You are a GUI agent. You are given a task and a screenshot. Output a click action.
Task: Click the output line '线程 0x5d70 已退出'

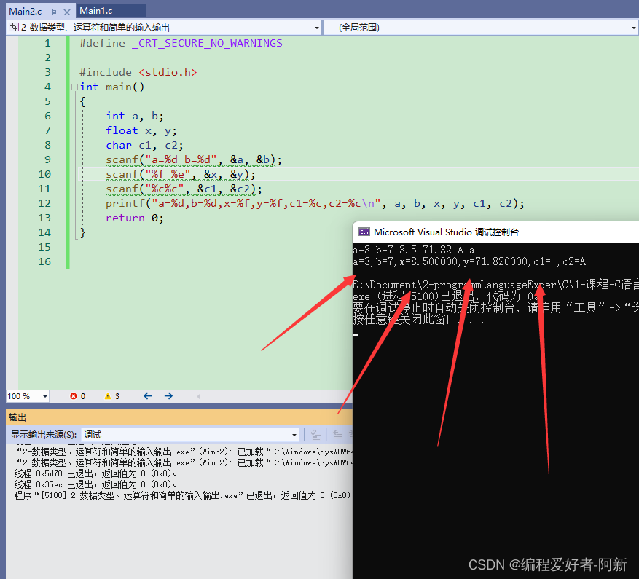click(95, 473)
